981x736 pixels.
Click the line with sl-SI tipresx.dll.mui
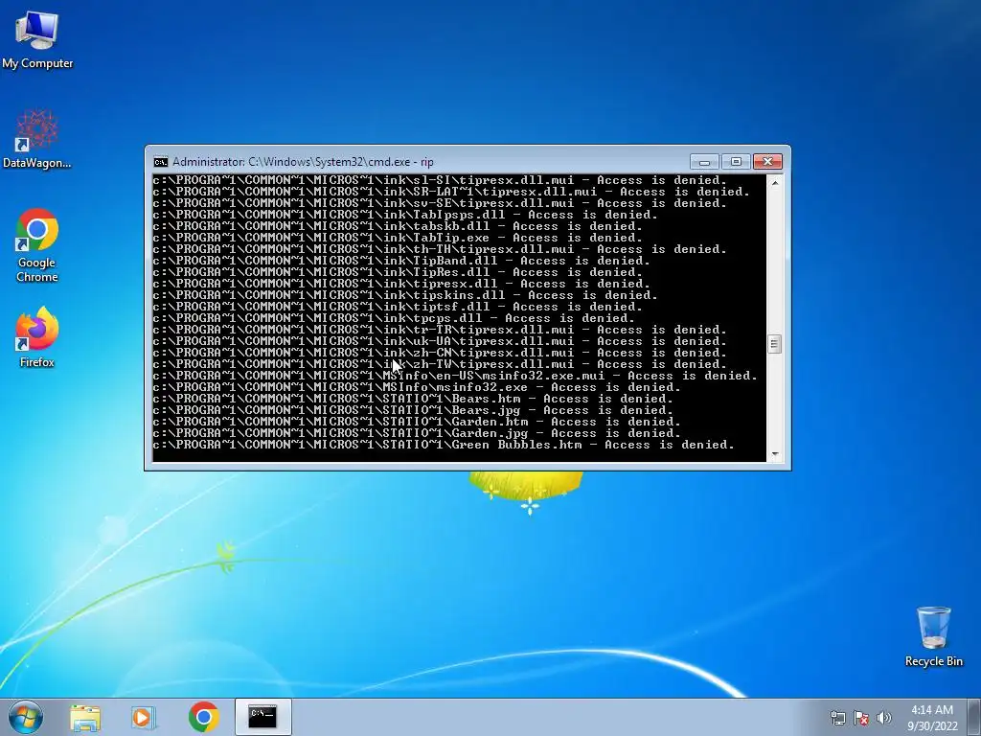click(440, 180)
